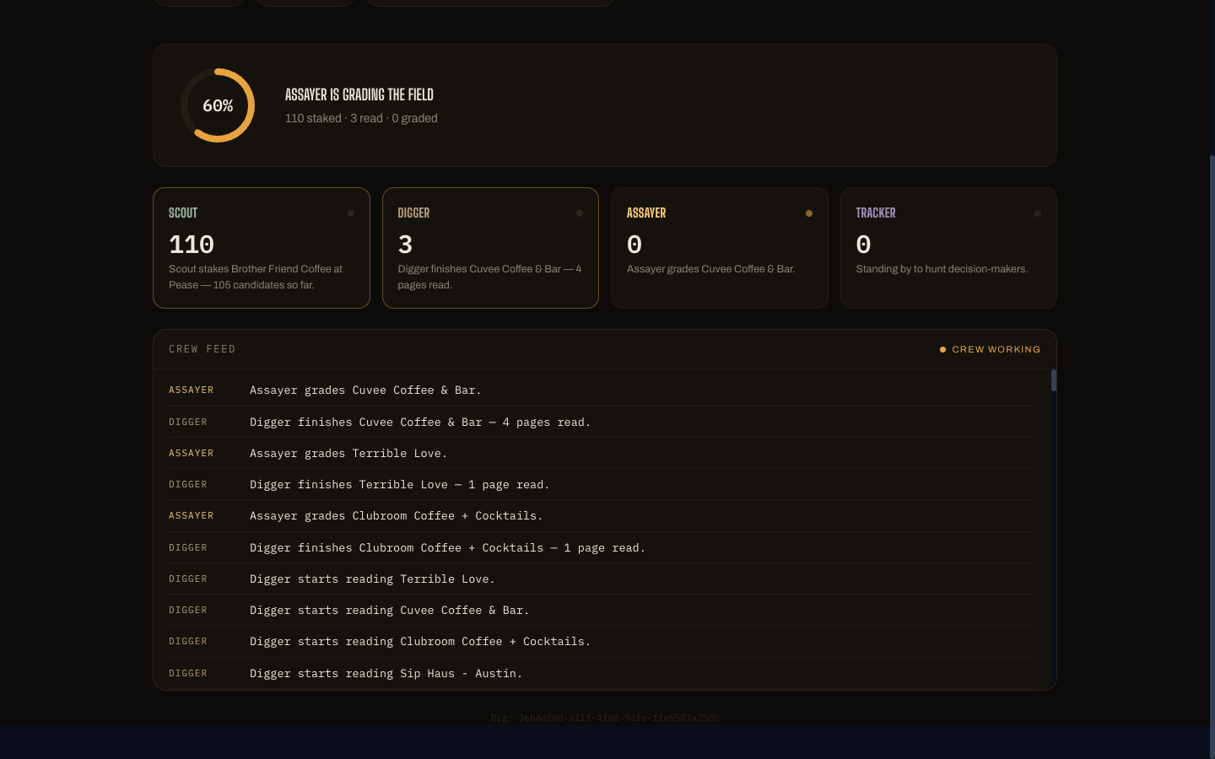
Task: Click the Tracker card status dot
Action: [x=1038, y=213]
